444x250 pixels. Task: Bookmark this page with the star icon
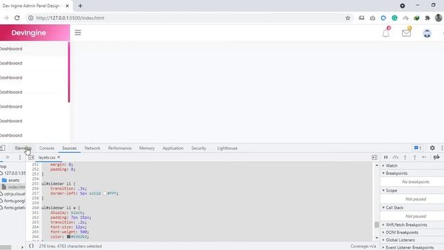tap(348, 18)
